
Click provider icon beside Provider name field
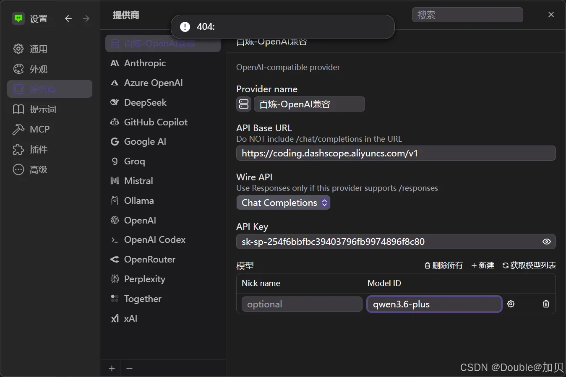(x=244, y=104)
